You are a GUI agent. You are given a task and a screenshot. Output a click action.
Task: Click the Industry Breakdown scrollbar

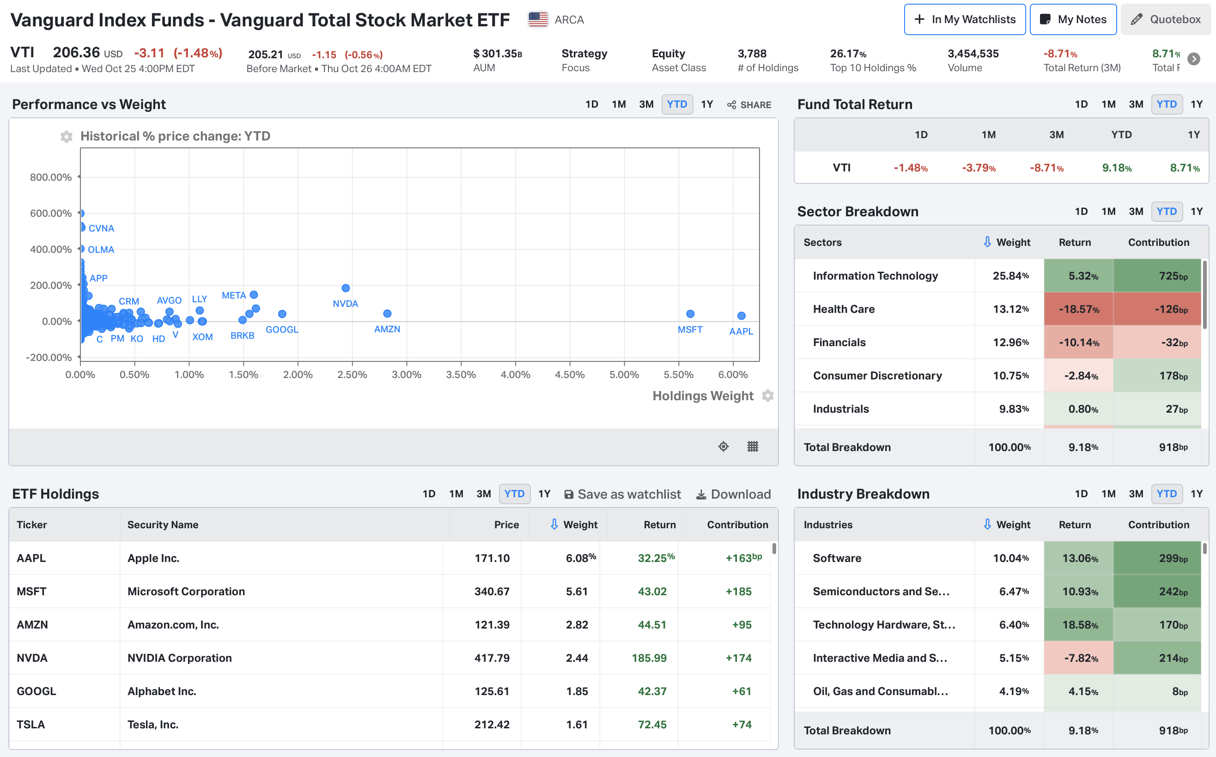point(1204,548)
